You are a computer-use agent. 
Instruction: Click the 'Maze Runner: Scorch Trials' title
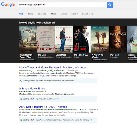point(26,56)
